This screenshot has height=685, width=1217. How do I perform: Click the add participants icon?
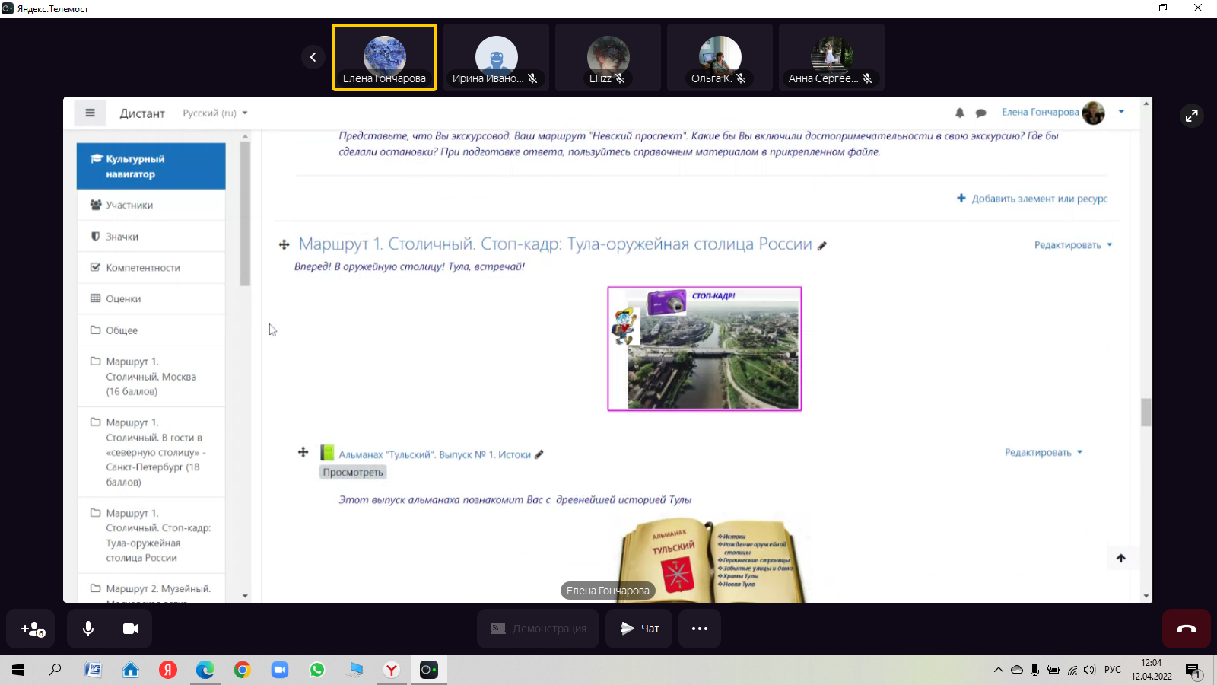pyautogui.click(x=32, y=629)
